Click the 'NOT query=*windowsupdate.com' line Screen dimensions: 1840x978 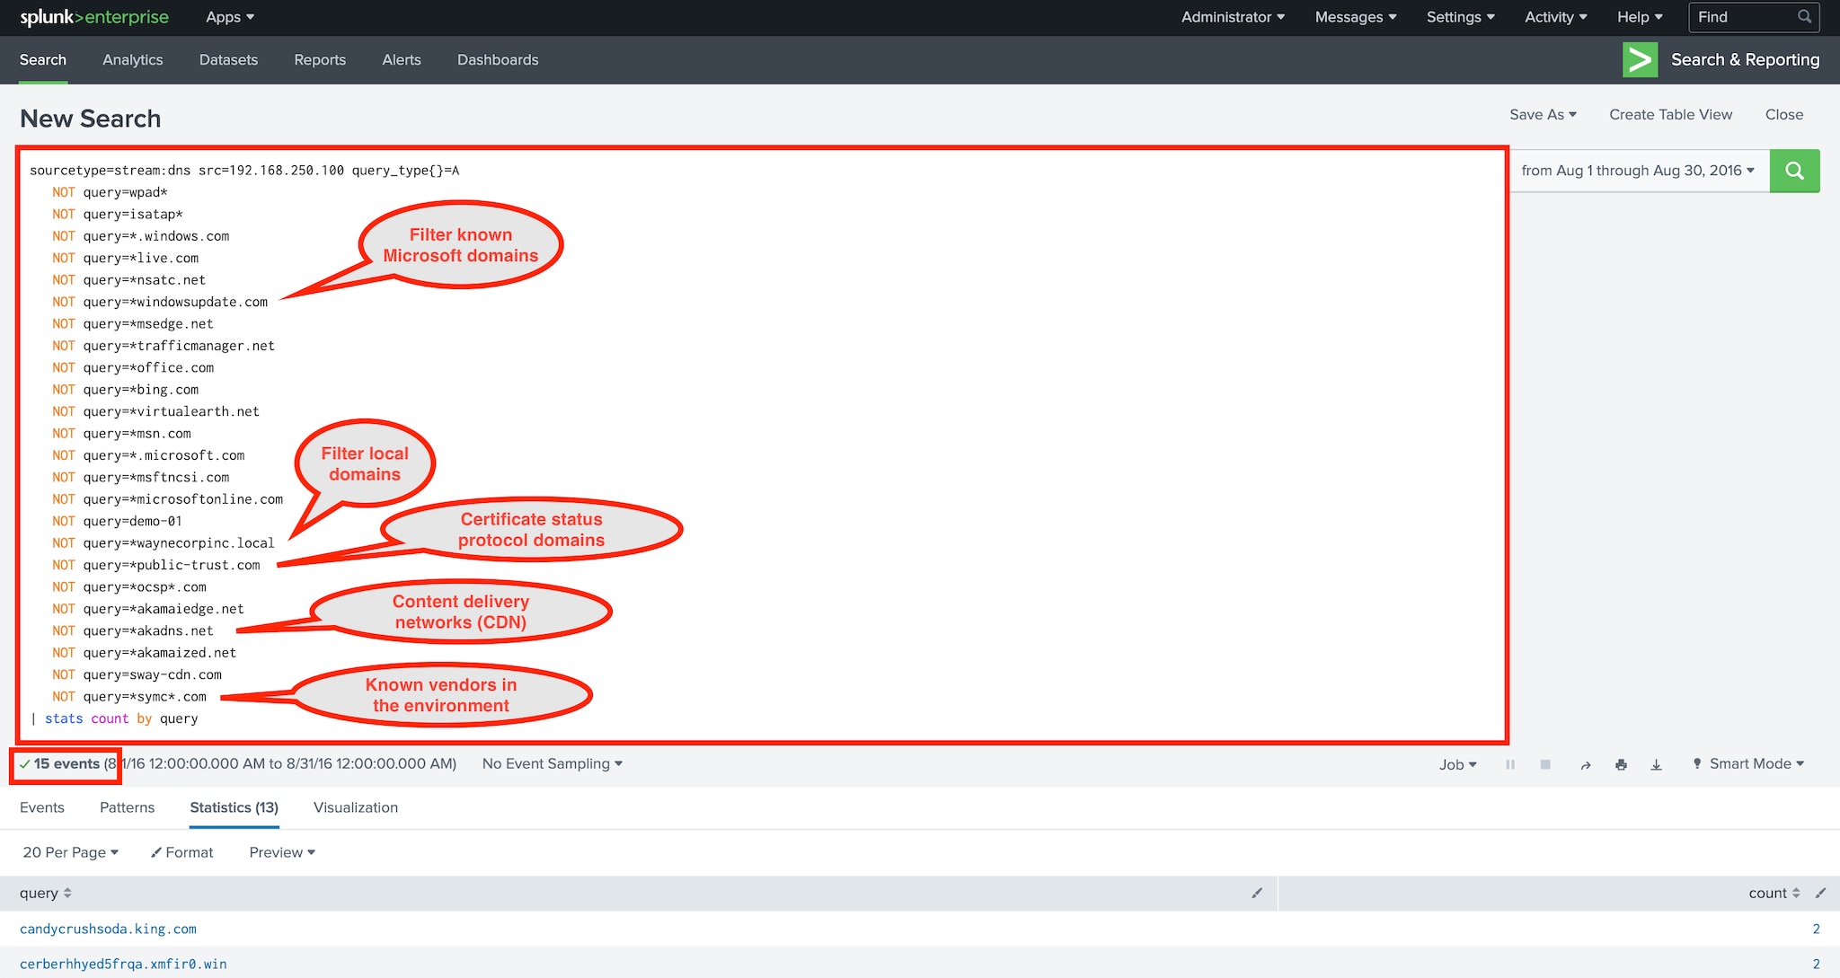click(x=160, y=302)
